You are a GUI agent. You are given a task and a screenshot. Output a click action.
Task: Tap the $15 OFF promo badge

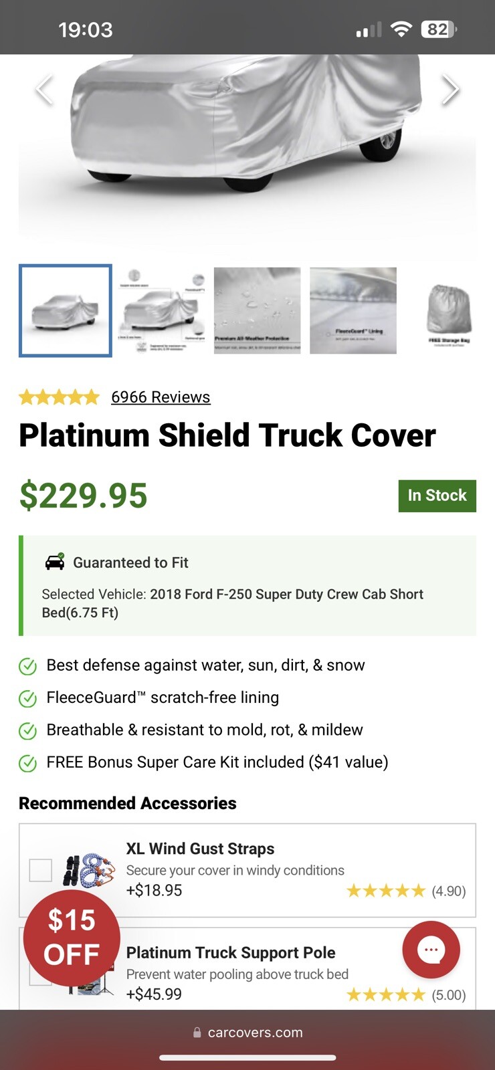[x=72, y=938]
